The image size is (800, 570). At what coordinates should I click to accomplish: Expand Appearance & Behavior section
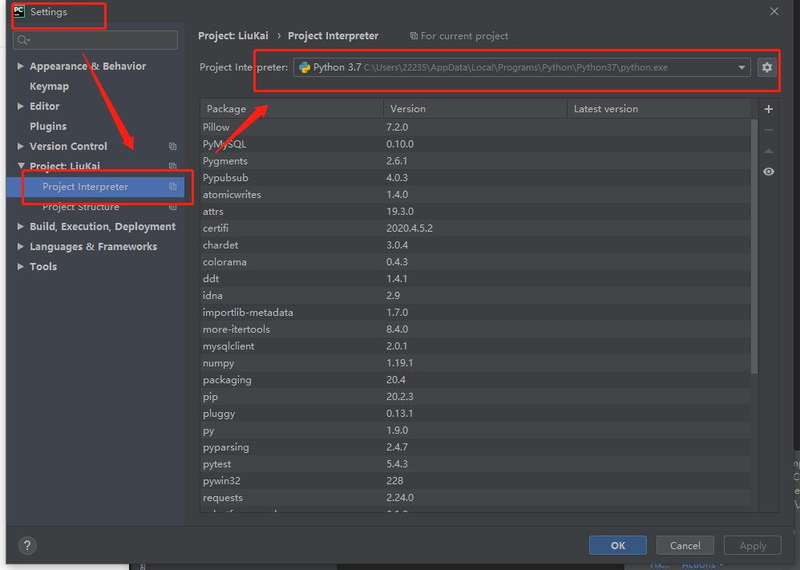(x=20, y=66)
